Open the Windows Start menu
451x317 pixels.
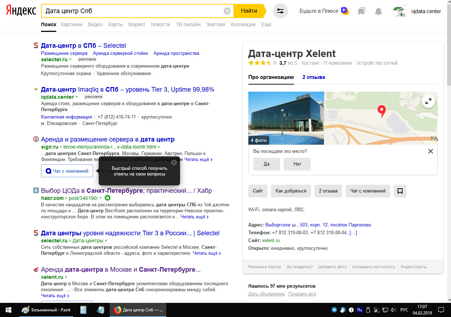click(x=8, y=310)
